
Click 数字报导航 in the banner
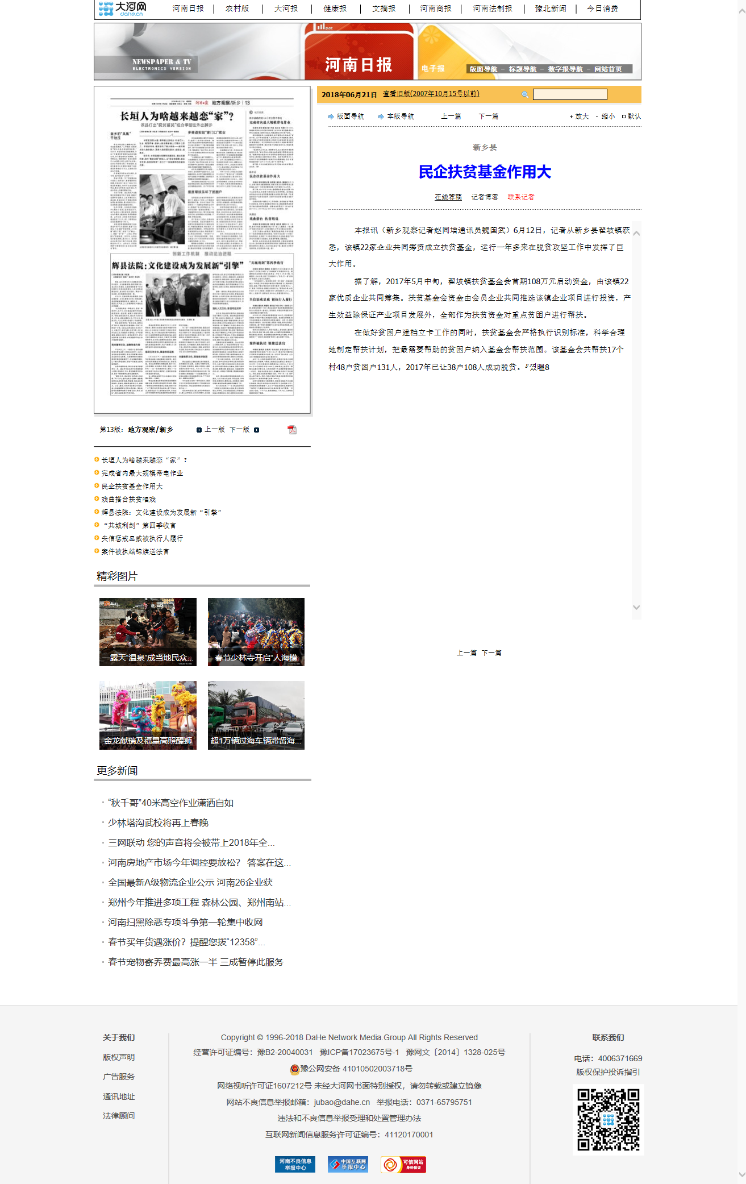(x=565, y=69)
